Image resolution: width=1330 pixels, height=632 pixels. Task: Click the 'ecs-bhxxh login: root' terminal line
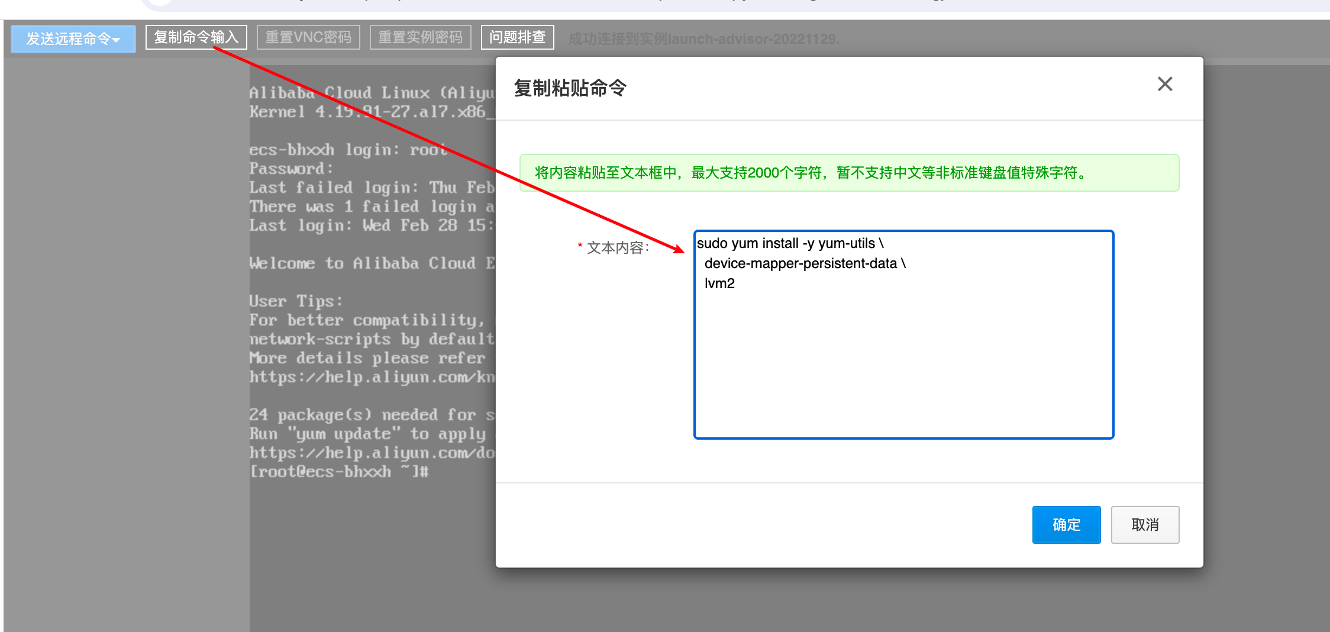click(x=348, y=150)
